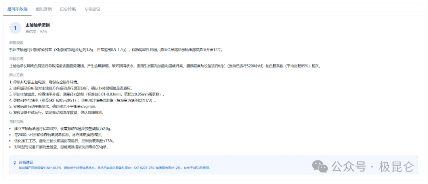Open the 历史诊断 tab
Viewport: 428px width, 184px height.
[68, 9]
